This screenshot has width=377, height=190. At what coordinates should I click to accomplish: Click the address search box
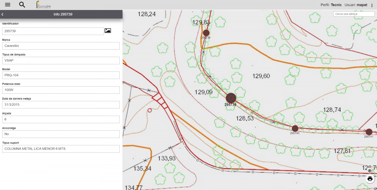point(354,14)
